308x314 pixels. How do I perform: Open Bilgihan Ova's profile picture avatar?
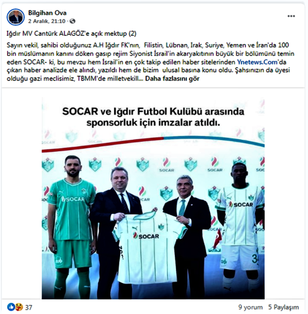coord(15,17)
